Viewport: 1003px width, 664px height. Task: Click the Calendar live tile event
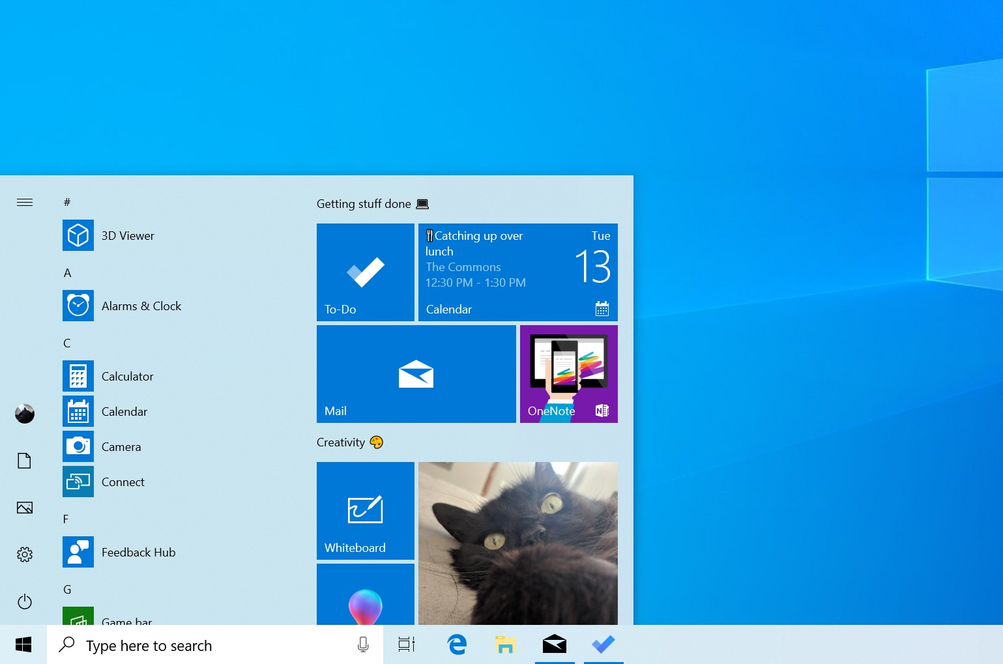point(517,272)
